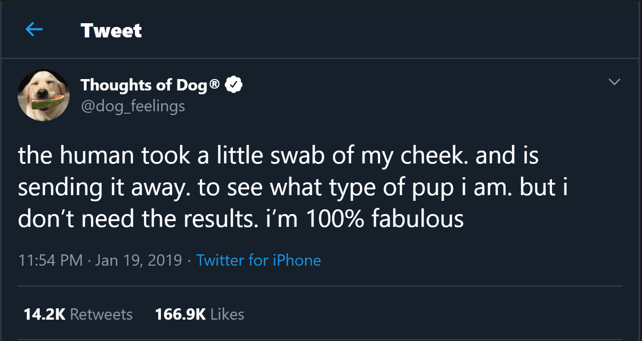Click the registered trademark symbol after Dog
Image resolution: width=642 pixels, height=341 pixels.
pyautogui.click(x=214, y=84)
